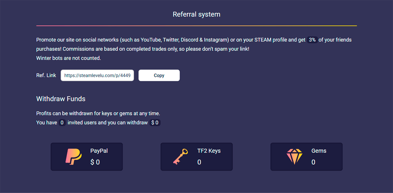This screenshot has height=193, width=393.
Task: Click the $ 0 withdrawable amount badge
Action: click(155, 122)
